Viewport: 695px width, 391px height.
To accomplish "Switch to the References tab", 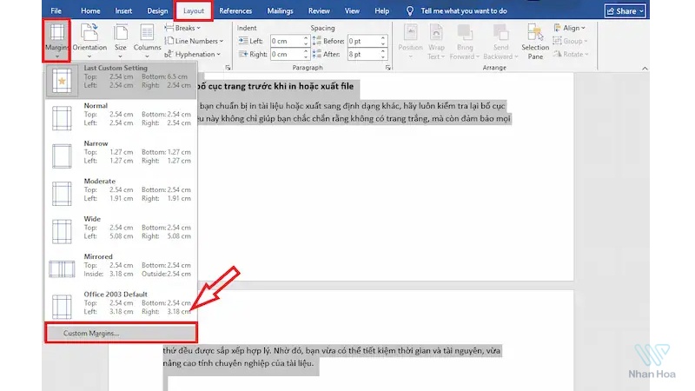I will [x=235, y=10].
